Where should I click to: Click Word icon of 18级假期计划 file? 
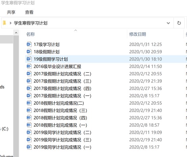click(29, 52)
